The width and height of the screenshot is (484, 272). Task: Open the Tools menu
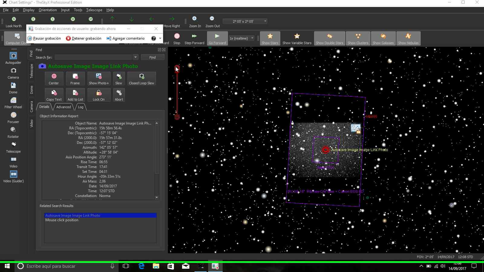pyautogui.click(x=78, y=10)
